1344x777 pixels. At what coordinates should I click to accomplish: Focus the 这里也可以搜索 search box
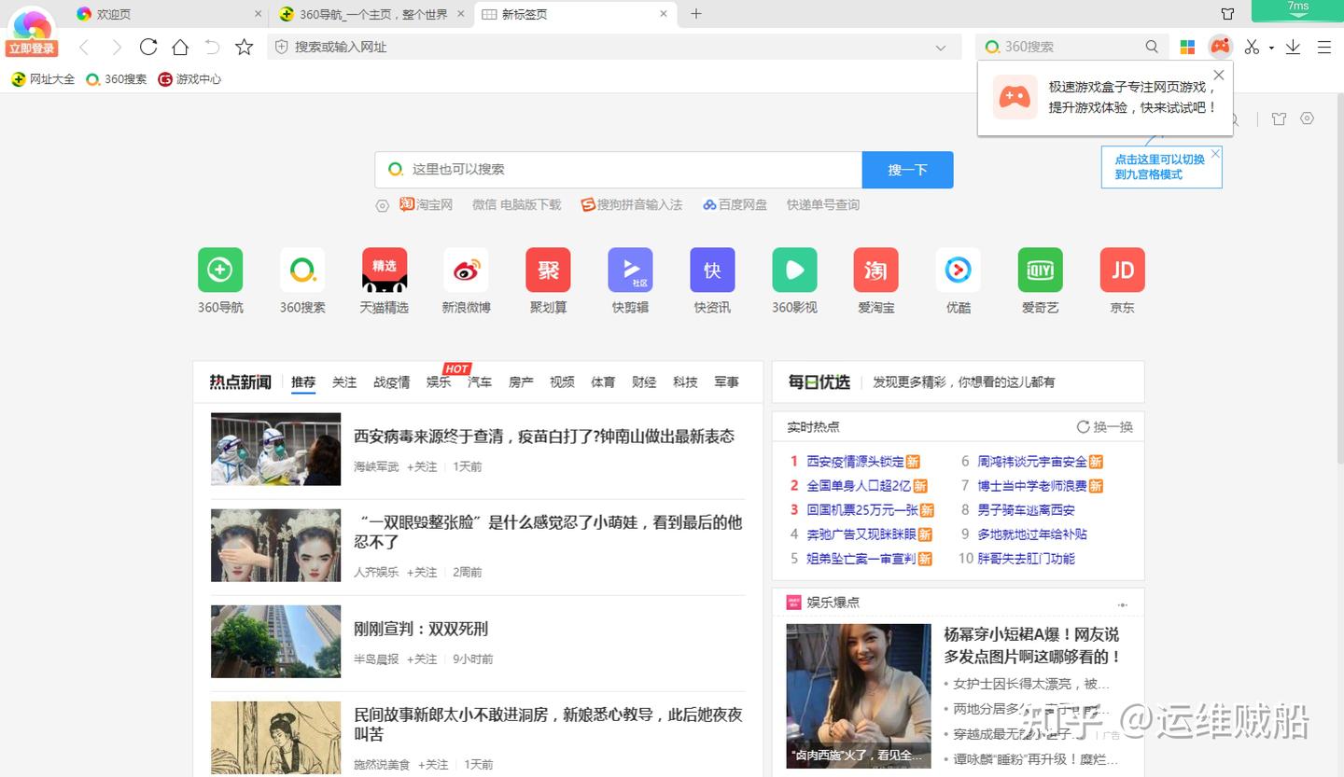(618, 170)
